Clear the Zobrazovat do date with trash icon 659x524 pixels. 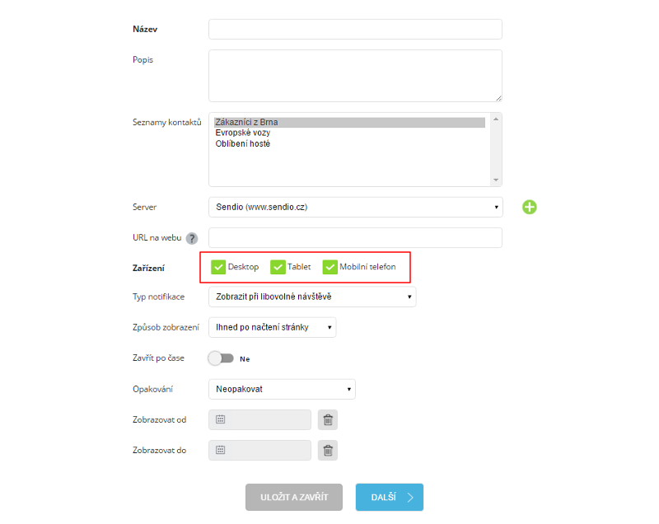coord(328,451)
